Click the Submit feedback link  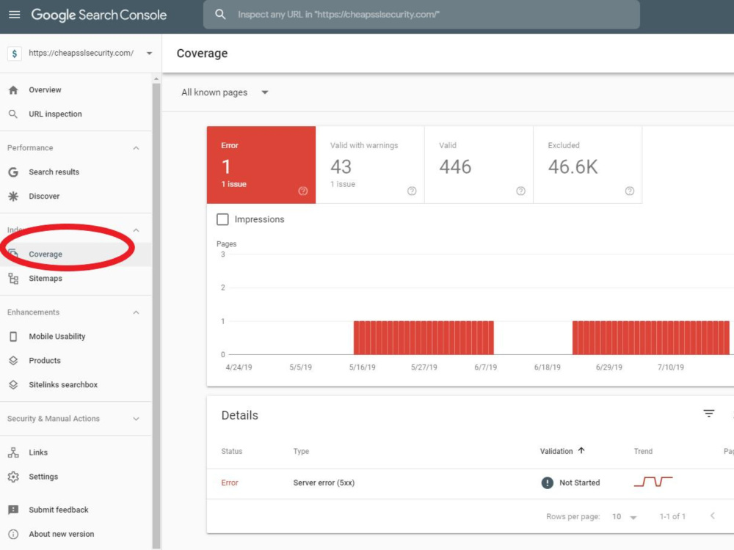tap(59, 510)
